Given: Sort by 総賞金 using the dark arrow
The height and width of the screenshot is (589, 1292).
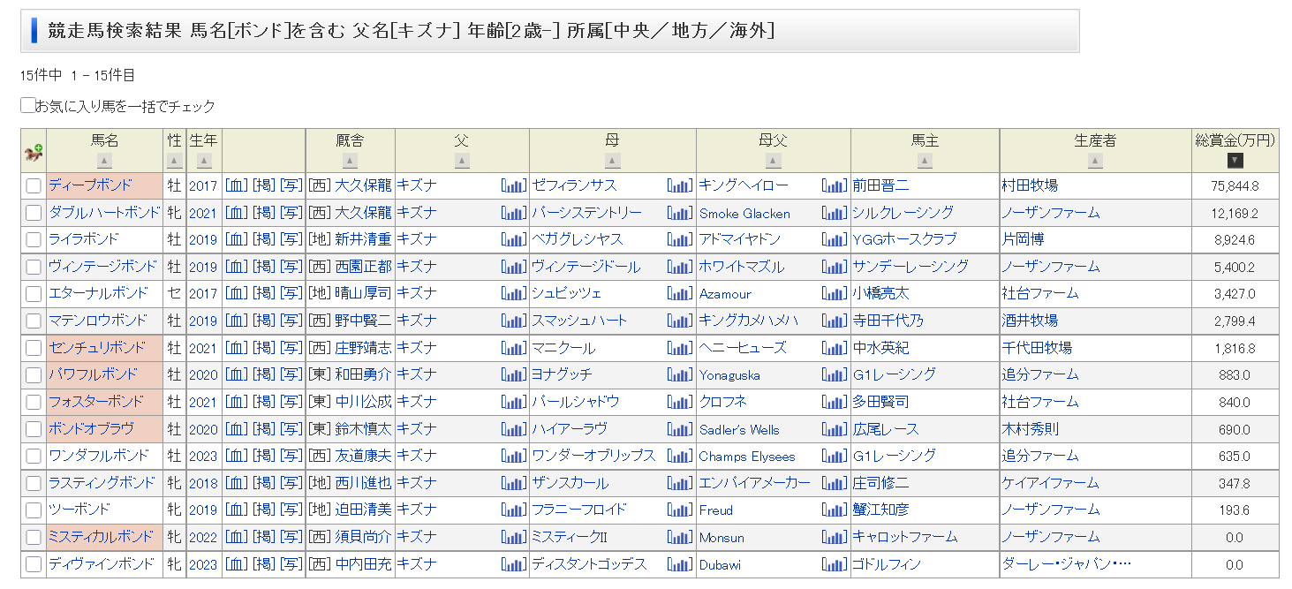Looking at the screenshot, I should click(x=1235, y=161).
